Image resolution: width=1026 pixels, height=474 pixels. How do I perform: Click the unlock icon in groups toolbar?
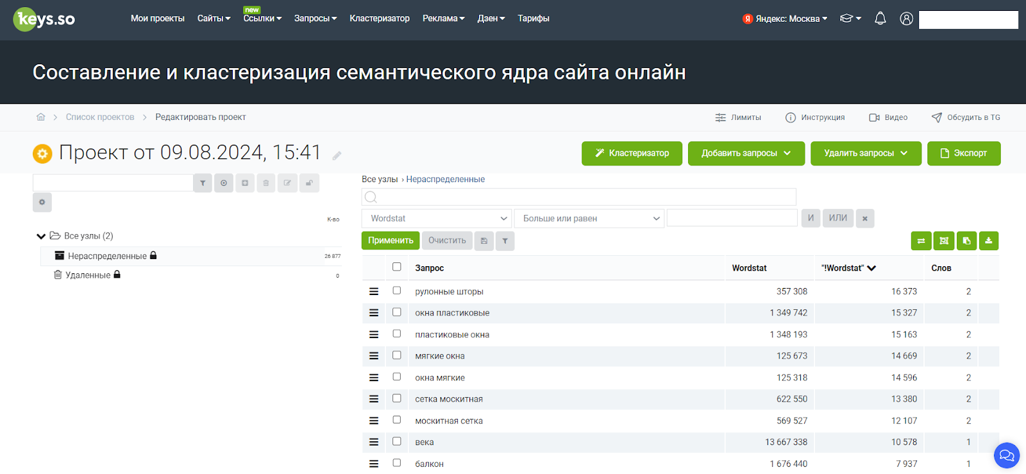(x=309, y=183)
